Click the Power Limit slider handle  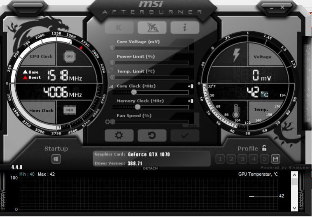(x=113, y=63)
